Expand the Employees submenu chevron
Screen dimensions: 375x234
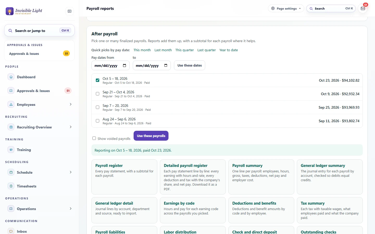click(x=71, y=105)
